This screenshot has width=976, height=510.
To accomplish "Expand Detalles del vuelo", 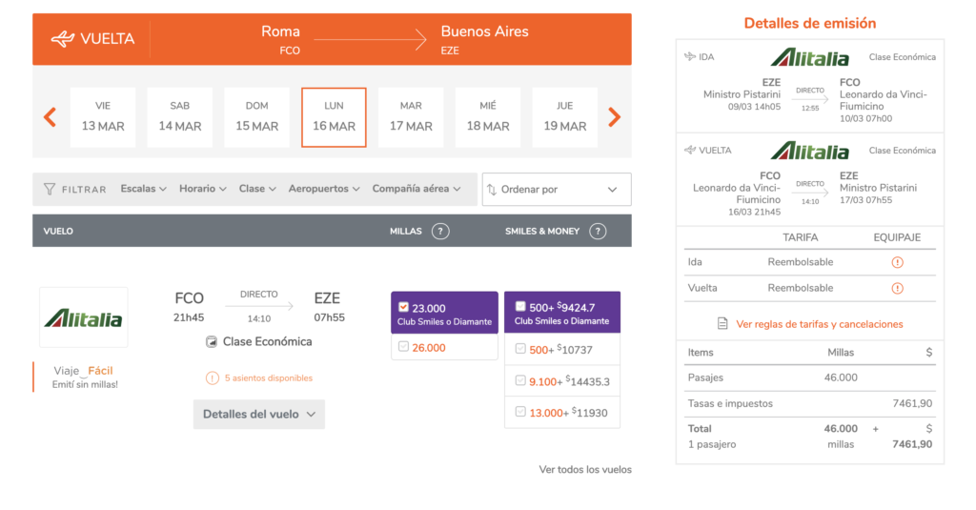I will pyautogui.click(x=259, y=414).
